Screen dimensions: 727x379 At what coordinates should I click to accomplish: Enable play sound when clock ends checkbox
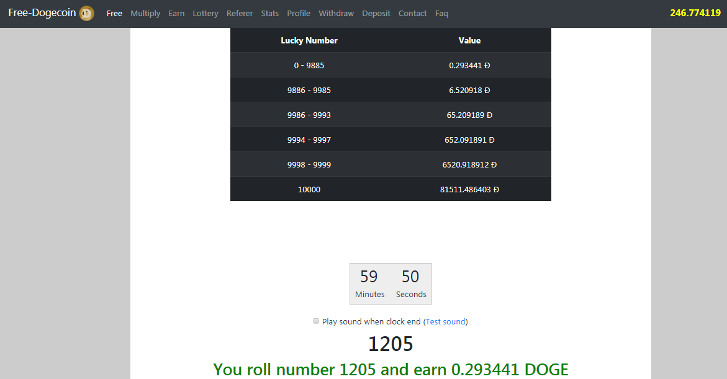(x=317, y=321)
